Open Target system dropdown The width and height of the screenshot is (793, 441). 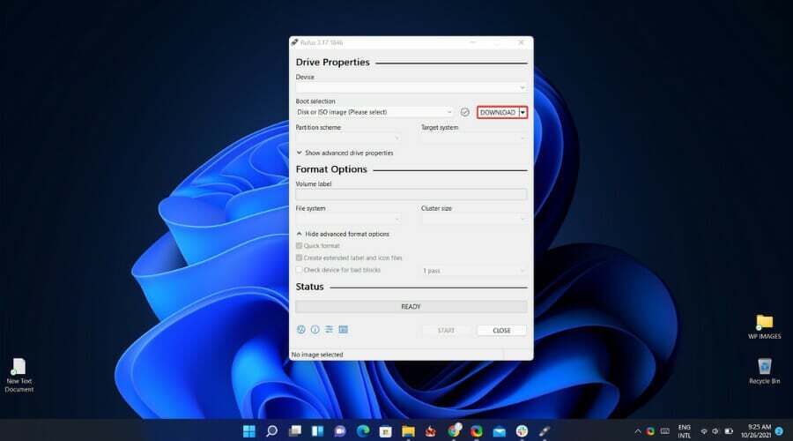pyautogui.click(x=474, y=138)
